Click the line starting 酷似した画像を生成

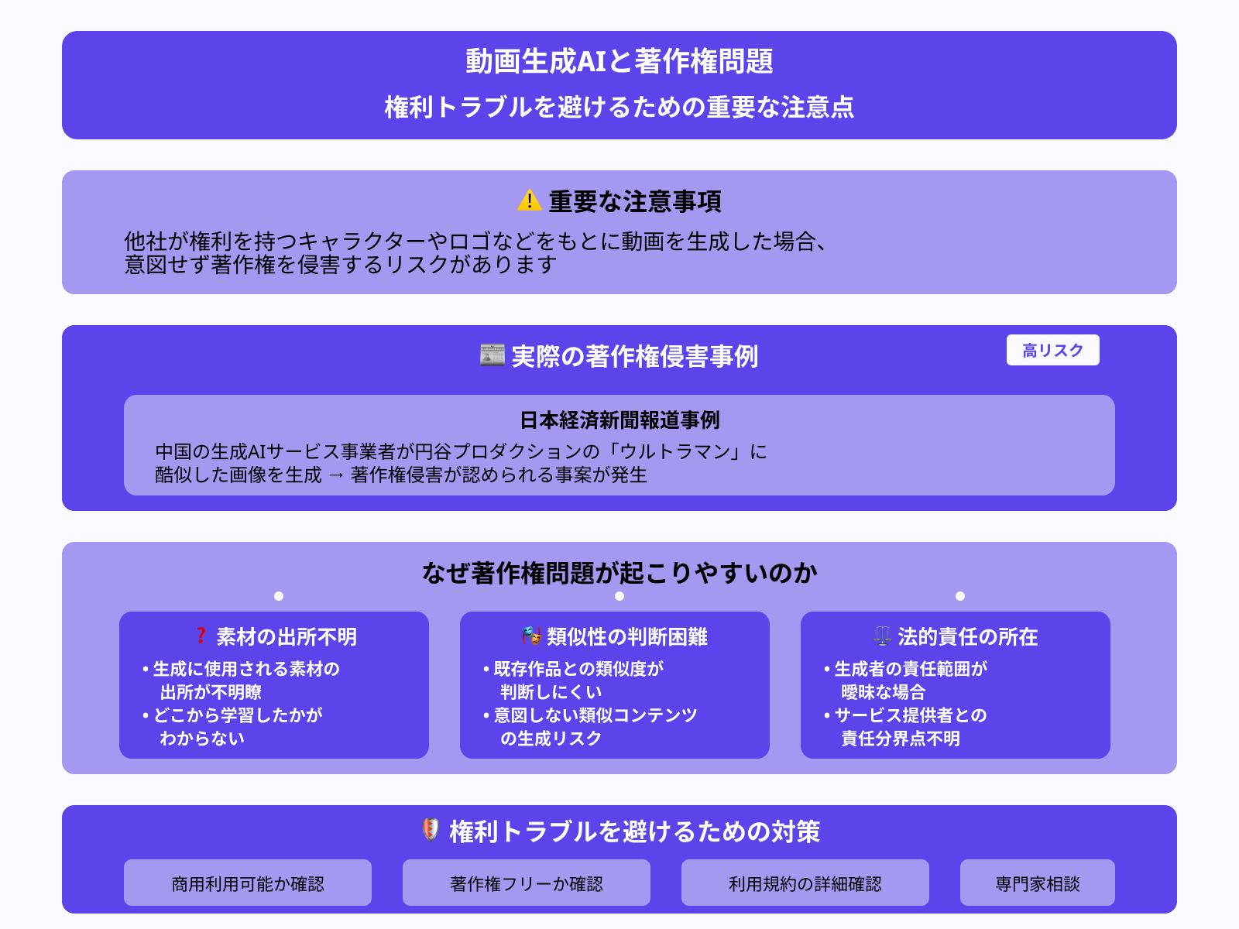click(x=401, y=475)
